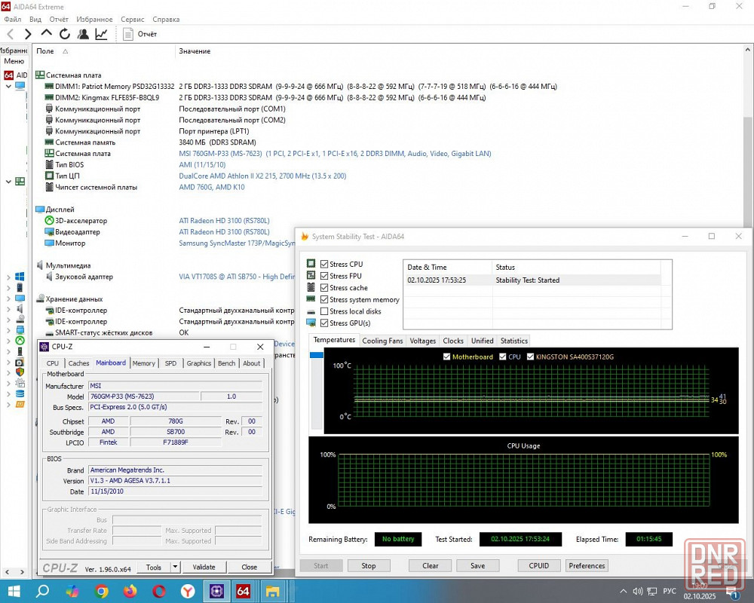Uncheck the Stress GPU(s) option
Viewport: 754px width, 603px height.
click(324, 323)
